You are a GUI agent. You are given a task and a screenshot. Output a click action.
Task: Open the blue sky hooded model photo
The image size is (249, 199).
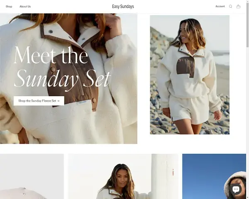tap(214, 176)
